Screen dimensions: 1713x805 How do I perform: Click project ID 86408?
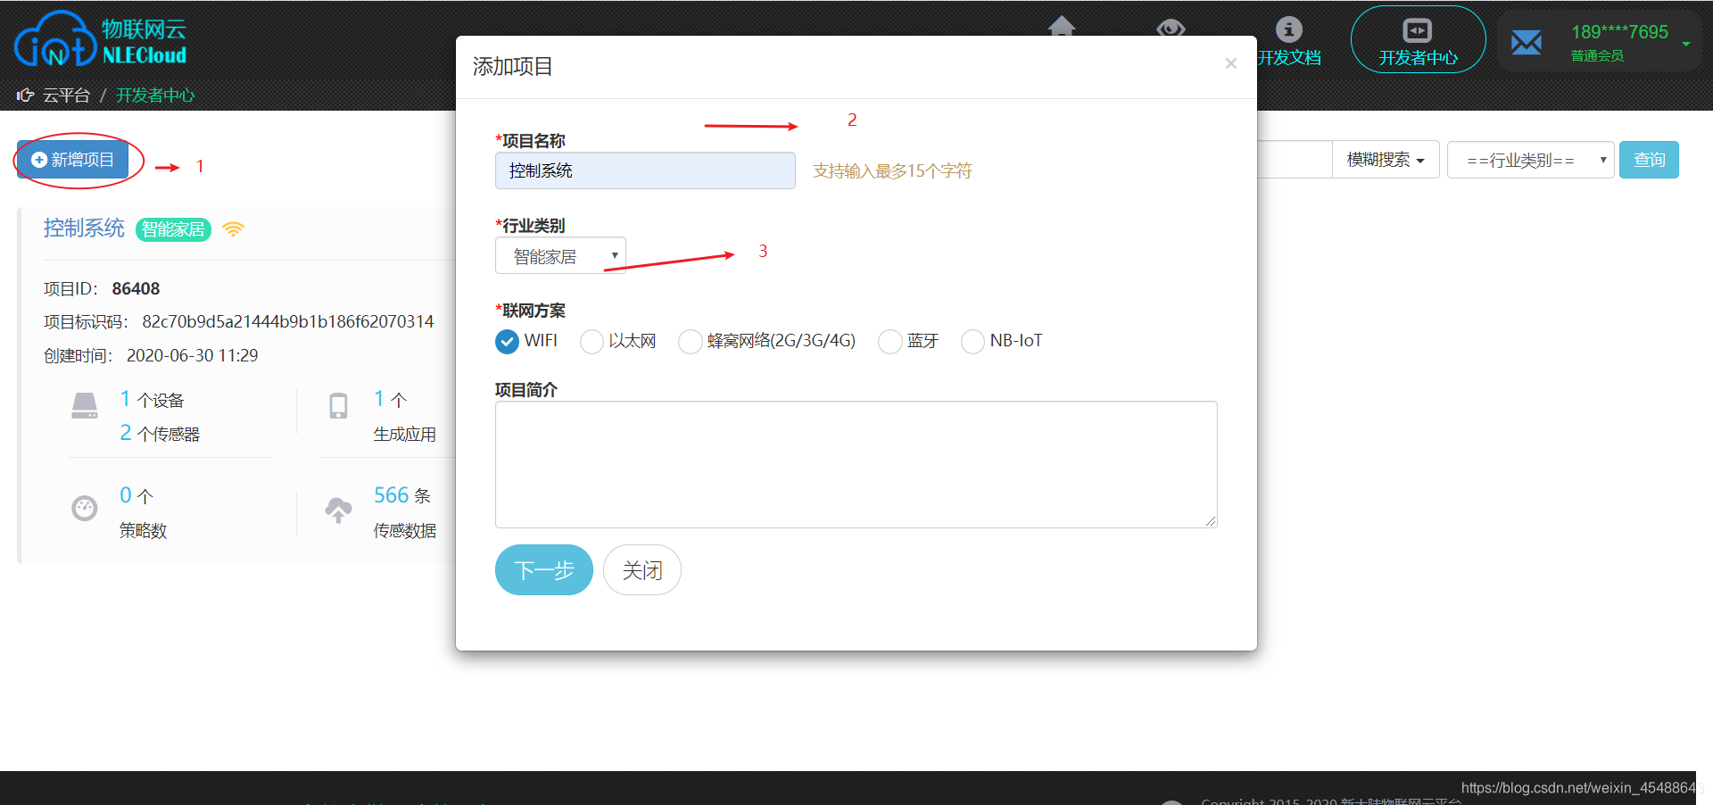coord(136,289)
